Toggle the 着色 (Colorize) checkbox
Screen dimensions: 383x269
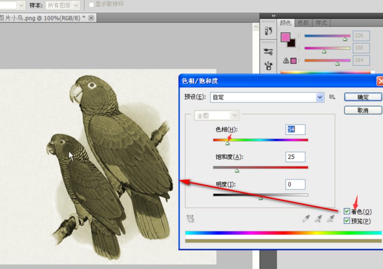click(347, 211)
